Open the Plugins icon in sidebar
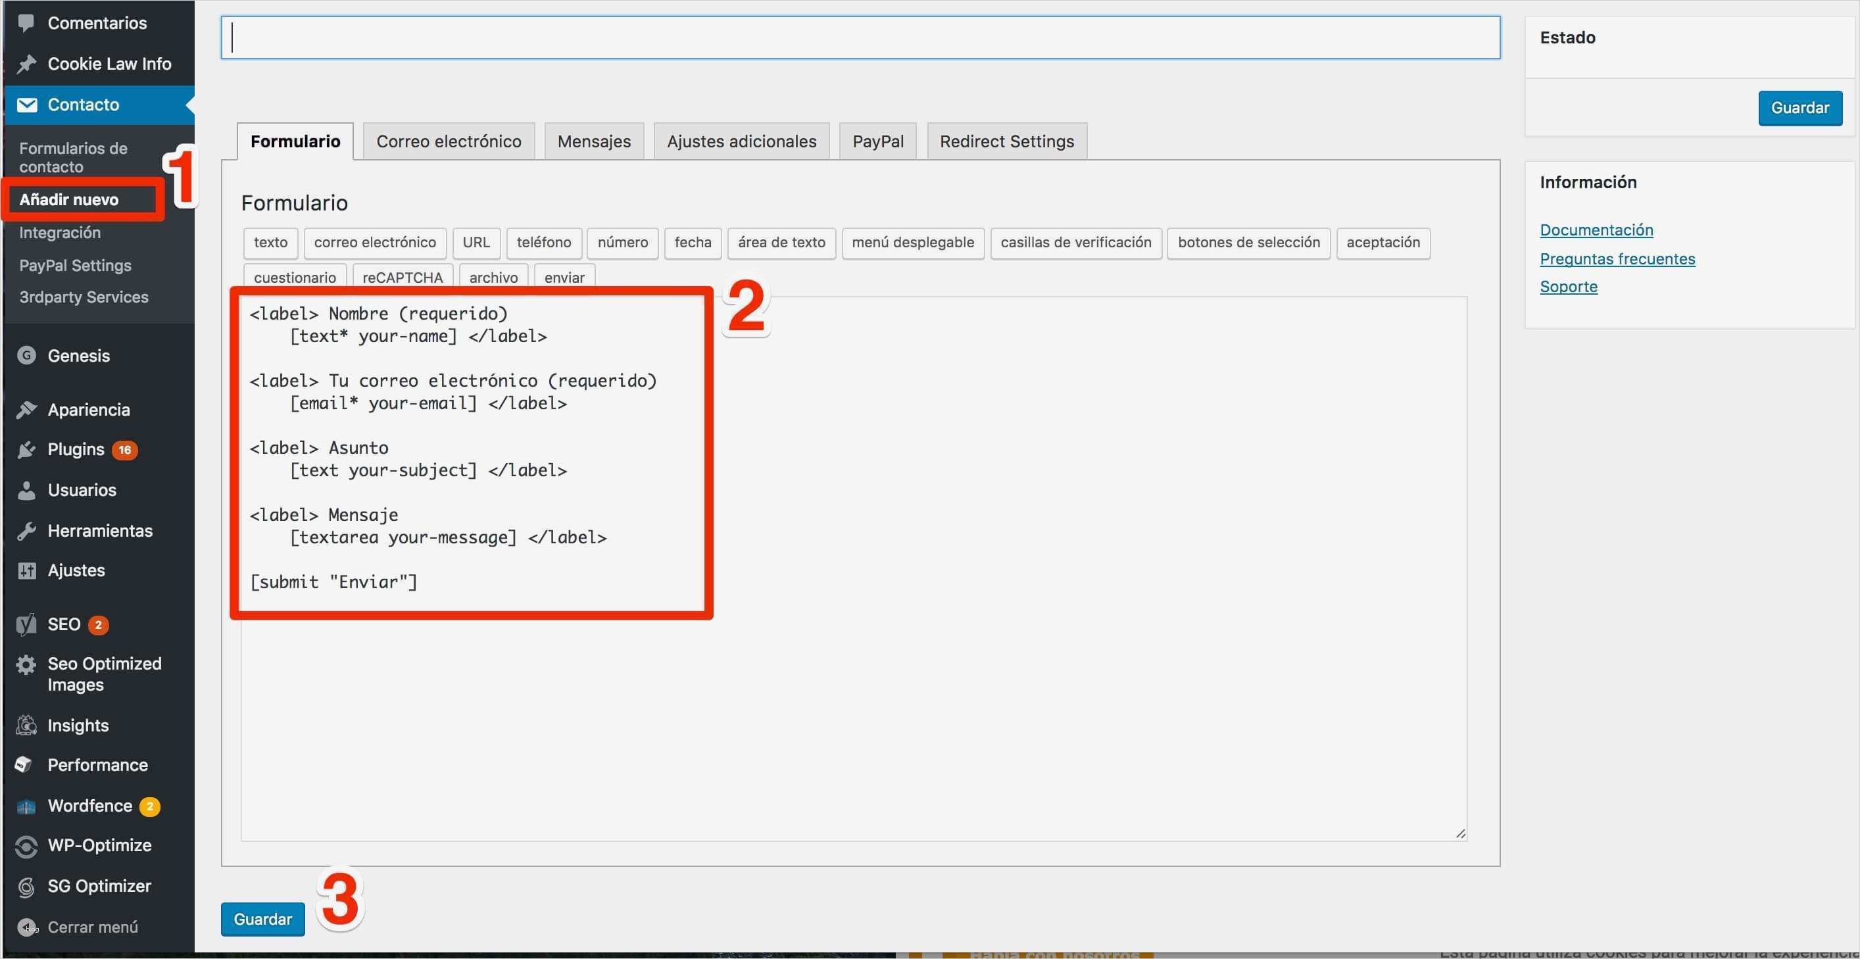 27,449
